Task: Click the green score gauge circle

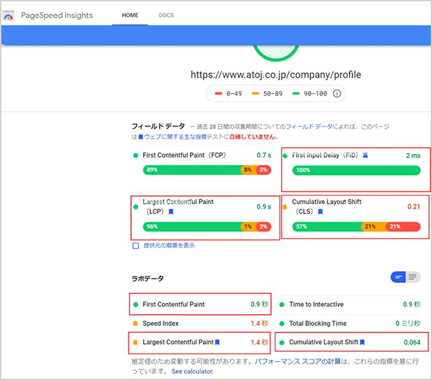Action: click(276, 53)
